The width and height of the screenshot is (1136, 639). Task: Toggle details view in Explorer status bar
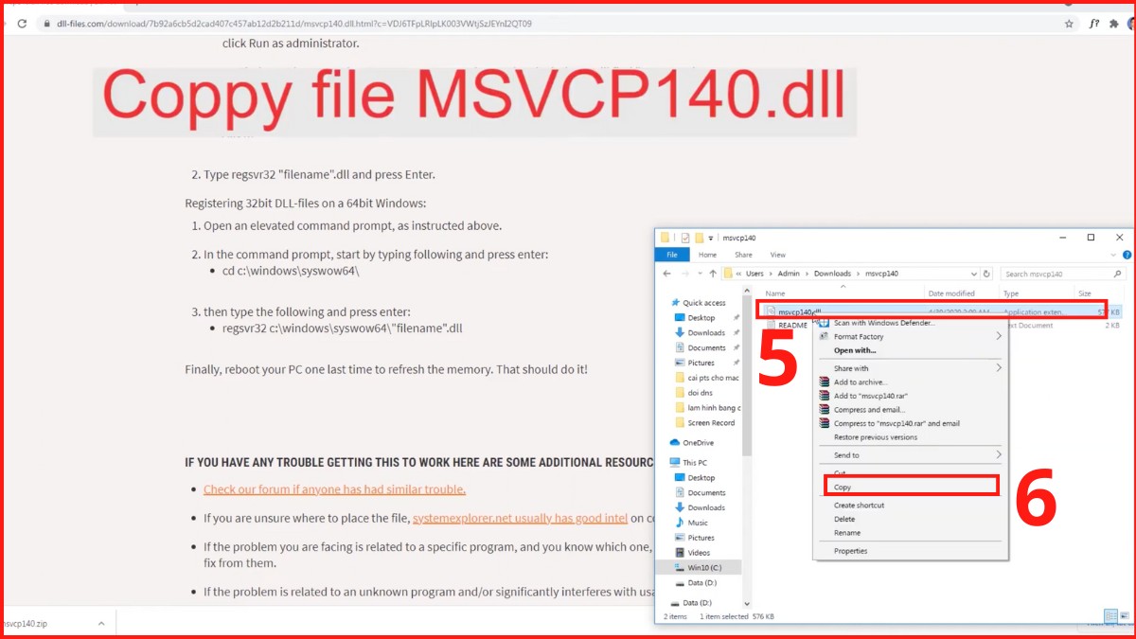click(1111, 615)
